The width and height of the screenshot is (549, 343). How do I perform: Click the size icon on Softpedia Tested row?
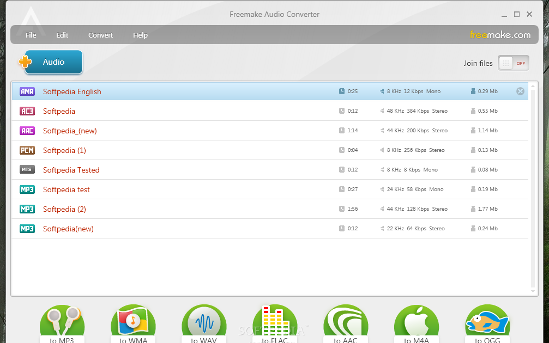(x=473, y=169)
